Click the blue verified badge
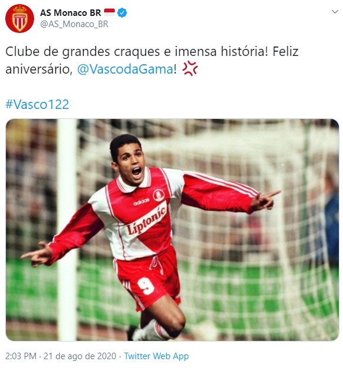This screenshot has height=368, width=343. click(x=122, y=13)
